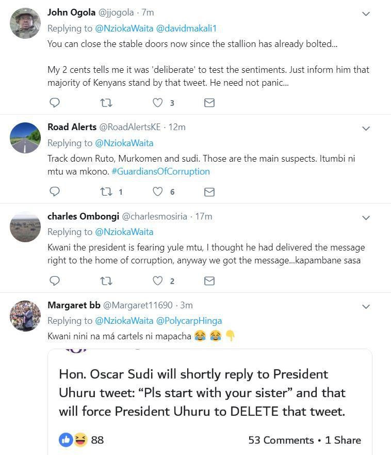This screenshot has width=391, height=455.
Task: Message charles Ombongi's tweet to someone
Action: tap(209, 280)
